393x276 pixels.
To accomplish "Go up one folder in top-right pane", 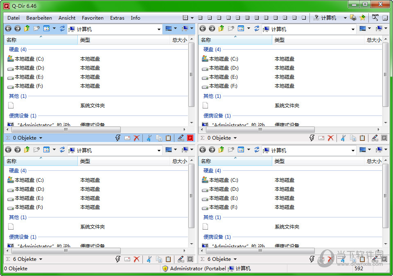I will (x=221, y=29).
